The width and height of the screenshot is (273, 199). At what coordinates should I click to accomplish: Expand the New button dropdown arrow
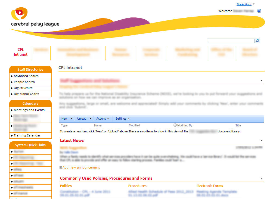(71, 119)
